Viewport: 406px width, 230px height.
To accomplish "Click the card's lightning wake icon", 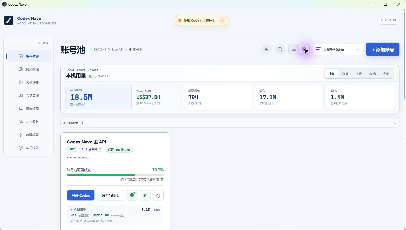I will click(145, 195).
